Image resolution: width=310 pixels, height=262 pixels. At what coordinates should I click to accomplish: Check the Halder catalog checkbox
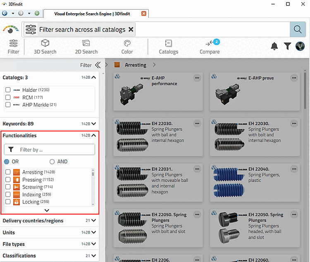tap(8, 90)
